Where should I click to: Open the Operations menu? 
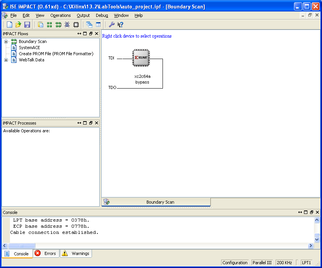point(61,15)
